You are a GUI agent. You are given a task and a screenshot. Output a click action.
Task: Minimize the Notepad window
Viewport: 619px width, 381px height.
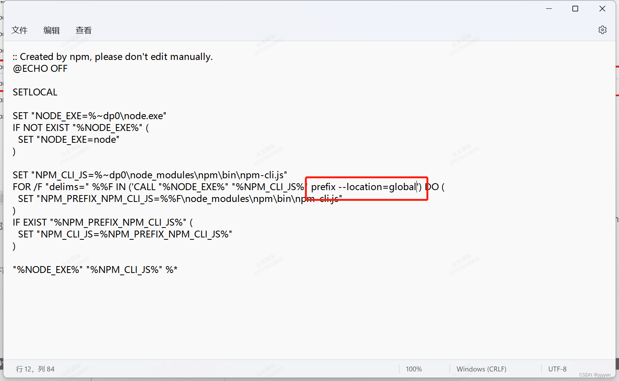click(549, 8)
